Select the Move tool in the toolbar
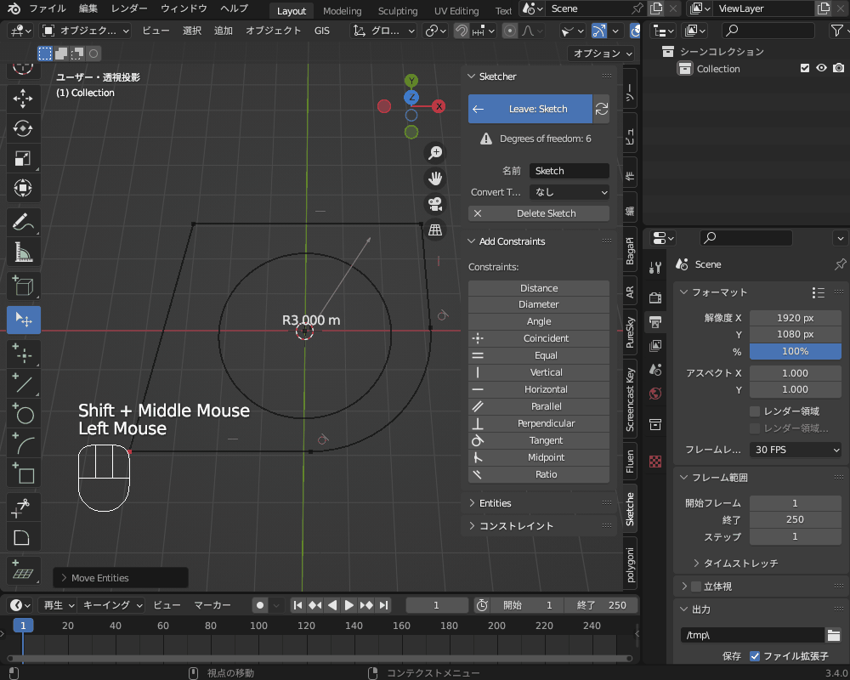This screenshot has width=850, height=680. (x=22, y=99)
